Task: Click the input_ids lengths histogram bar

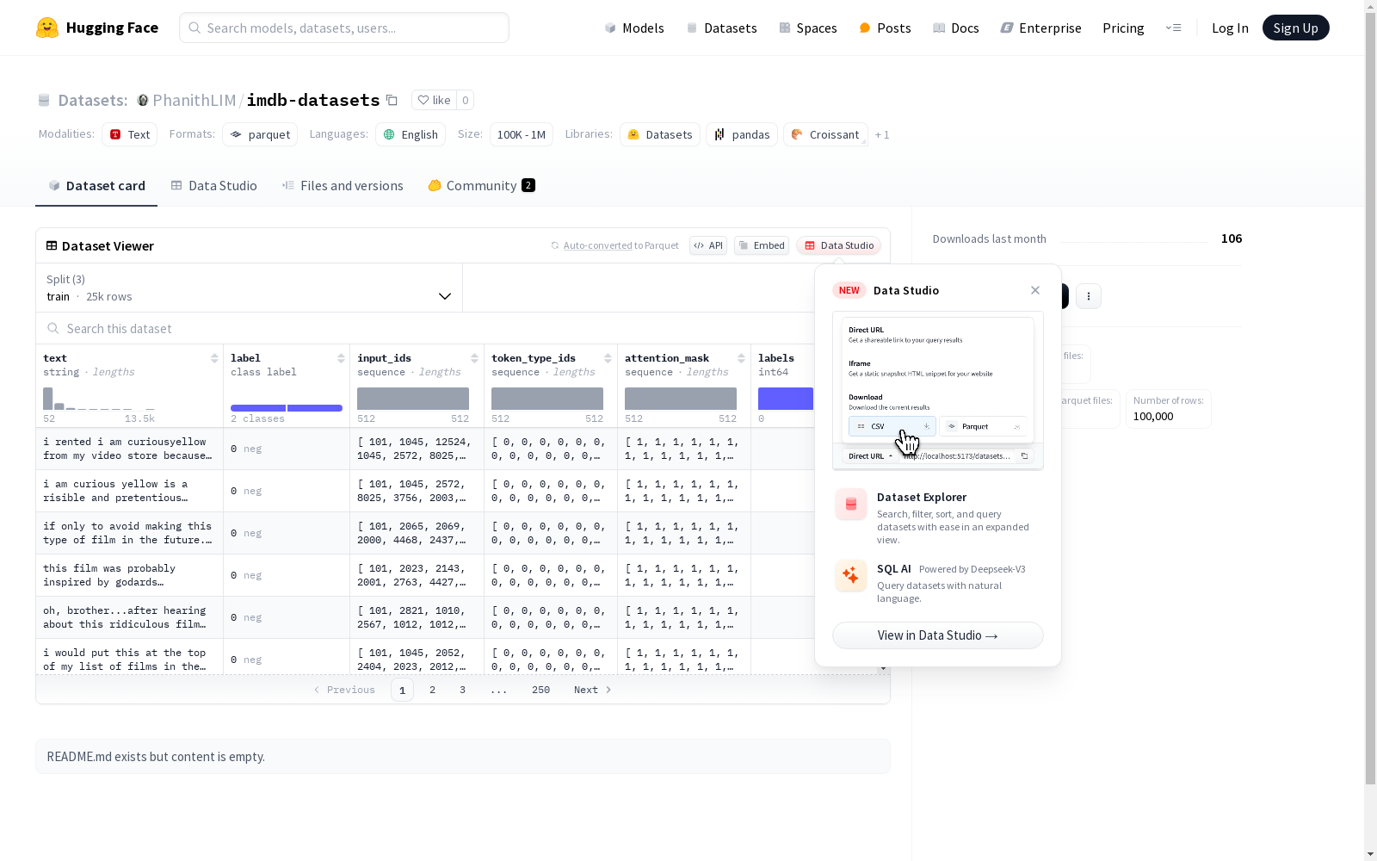Action: point(413,399)
